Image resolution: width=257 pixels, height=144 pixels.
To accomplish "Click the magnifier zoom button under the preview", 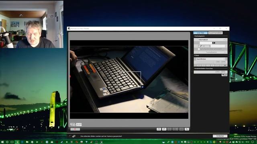I will [187, 129].
